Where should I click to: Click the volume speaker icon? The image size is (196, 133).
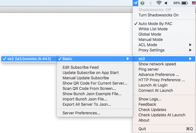click(x=166, y=3)
